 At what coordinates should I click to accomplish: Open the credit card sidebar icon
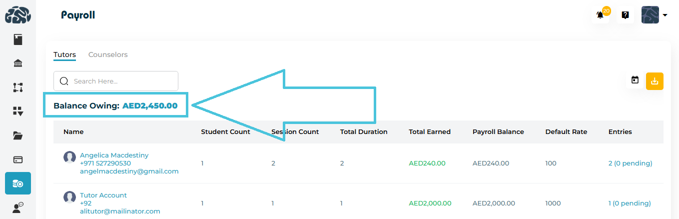click(18, 159)
